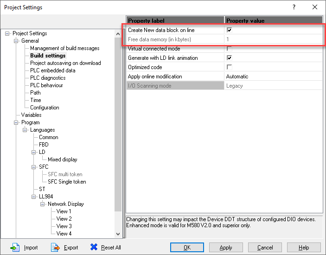Enable Virtual connected mode checkbox

(x=230, y=49)
